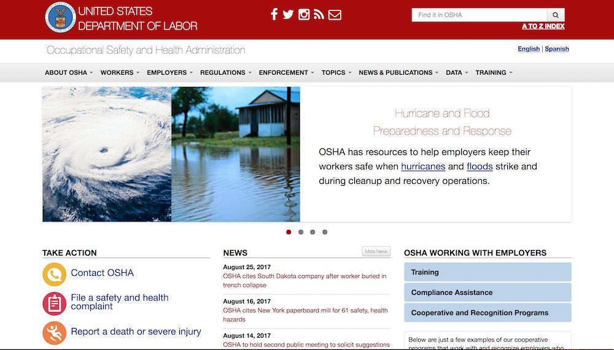
Task: Click the yellow phone Contact OSHA icon
Action: [55, 275]
